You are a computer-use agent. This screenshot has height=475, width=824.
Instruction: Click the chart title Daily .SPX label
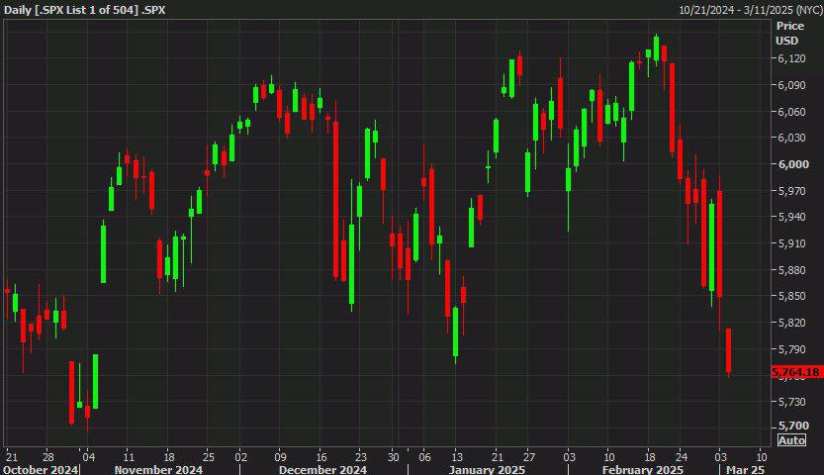coord(85,10)
